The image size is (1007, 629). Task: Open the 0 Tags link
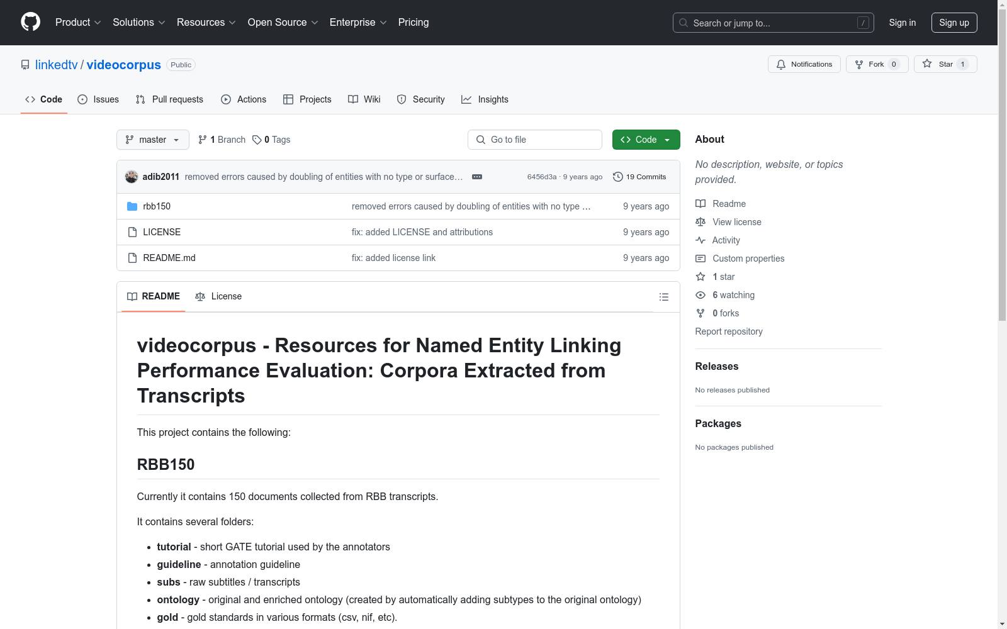click(x=271, y=140)
